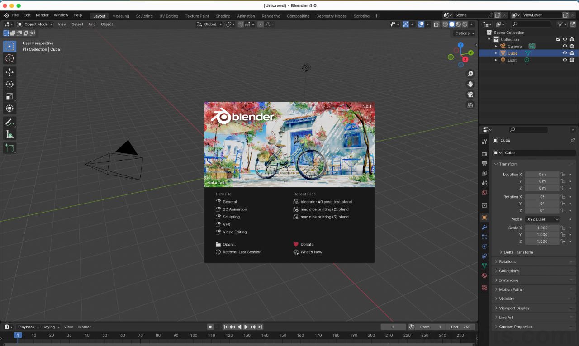The width and height of the screenshot is (579, 346).
Task: Activate the Scale tool
Action: 9,96
